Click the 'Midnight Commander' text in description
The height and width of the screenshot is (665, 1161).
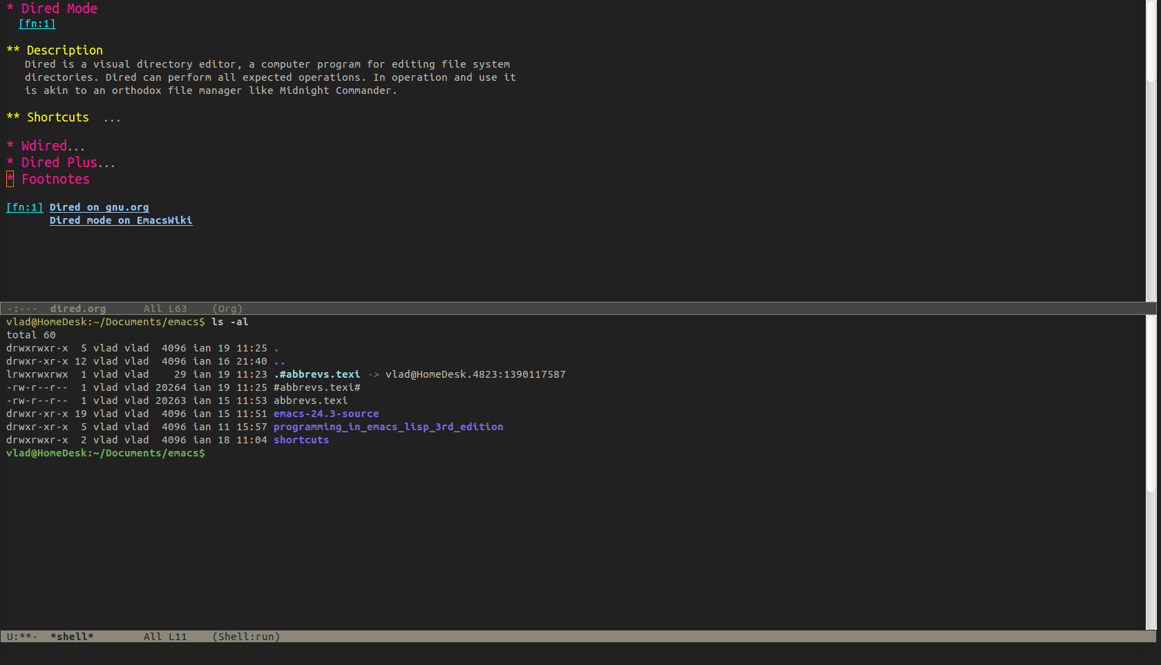click(335, 90)
